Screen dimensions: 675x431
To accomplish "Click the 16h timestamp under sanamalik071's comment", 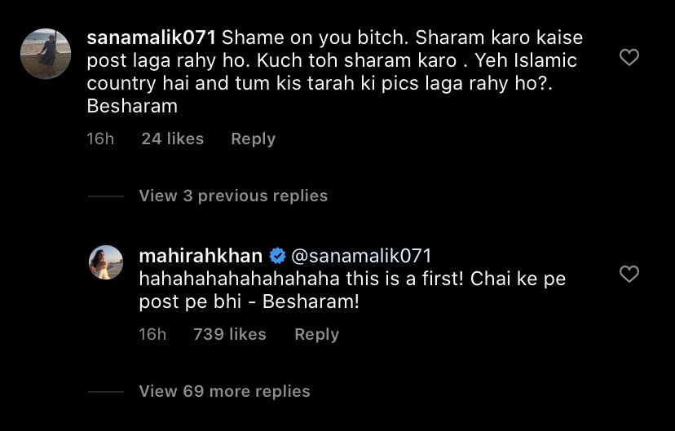I will 101,139.
